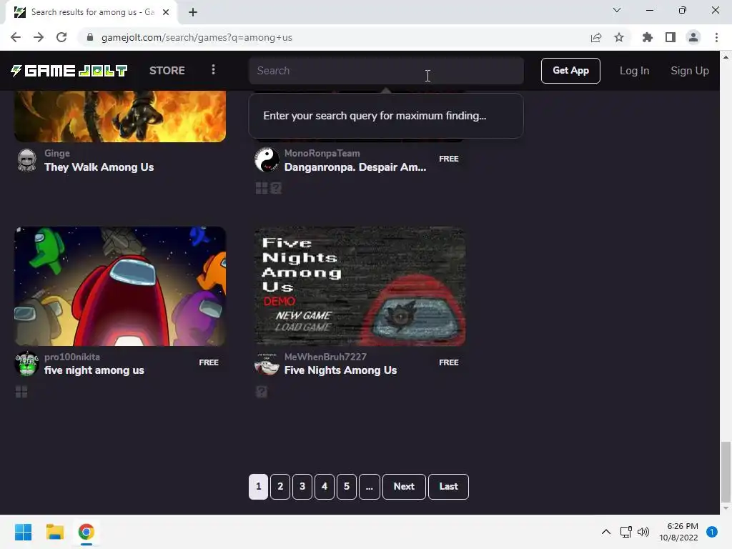The height and width of the screenshot is (549, 732).
Task: Open the volume speaker tray icon
Action: [x=643, y=532]
